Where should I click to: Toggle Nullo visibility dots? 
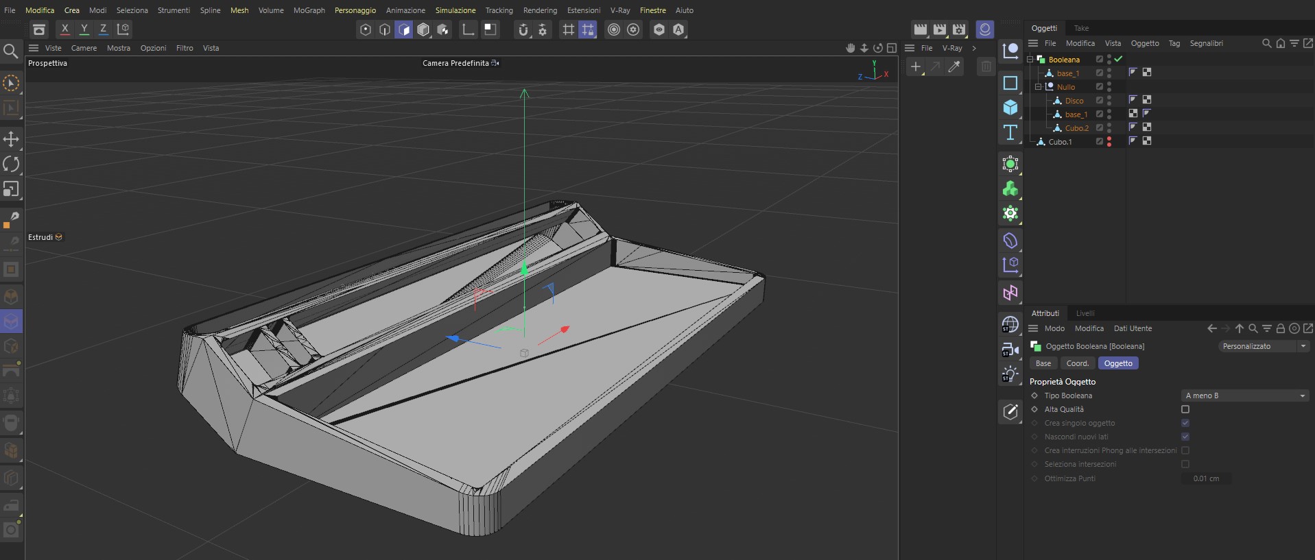click(x=1109, y=86)
